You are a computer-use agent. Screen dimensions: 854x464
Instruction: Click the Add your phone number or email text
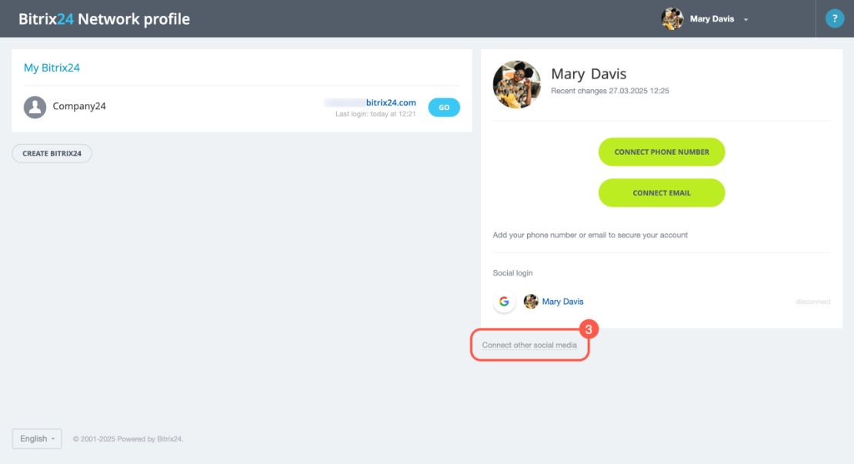(590, 235)
